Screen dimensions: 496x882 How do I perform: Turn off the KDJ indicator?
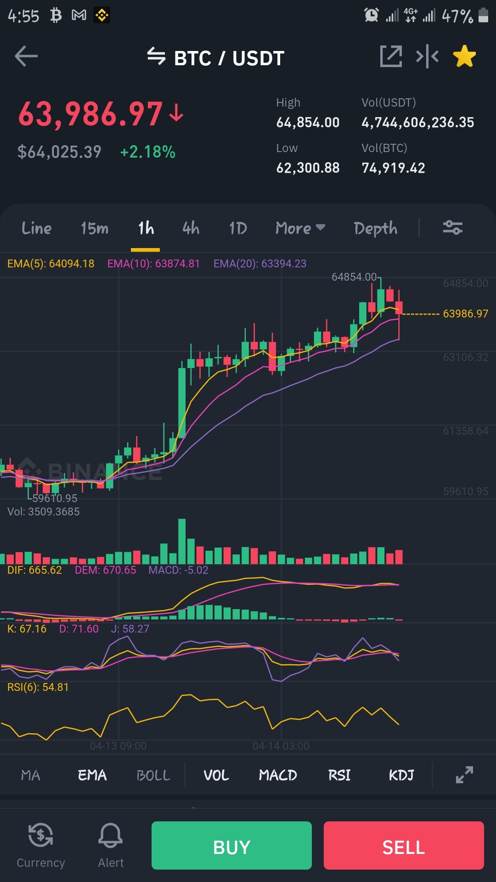[x=401, y=775]
